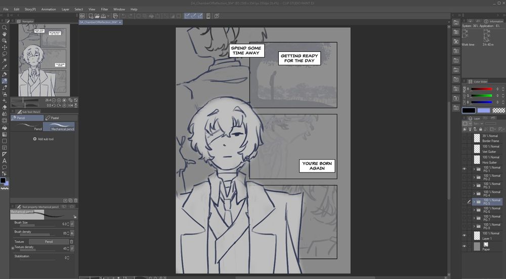Image resolution: width=506 pixels, height=279 pixels.
Task: Show the Horz Gutter layer
Action: coord(465,159)
